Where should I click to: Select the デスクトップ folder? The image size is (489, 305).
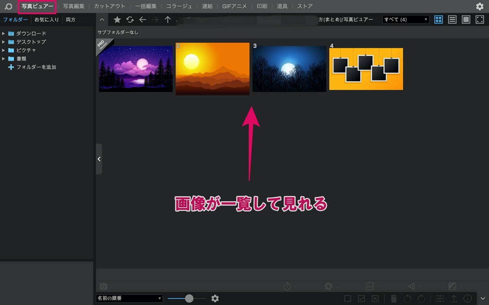(x=31, y=42)
